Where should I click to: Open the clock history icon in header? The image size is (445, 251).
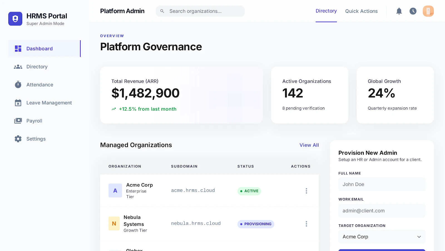(413, 11)
